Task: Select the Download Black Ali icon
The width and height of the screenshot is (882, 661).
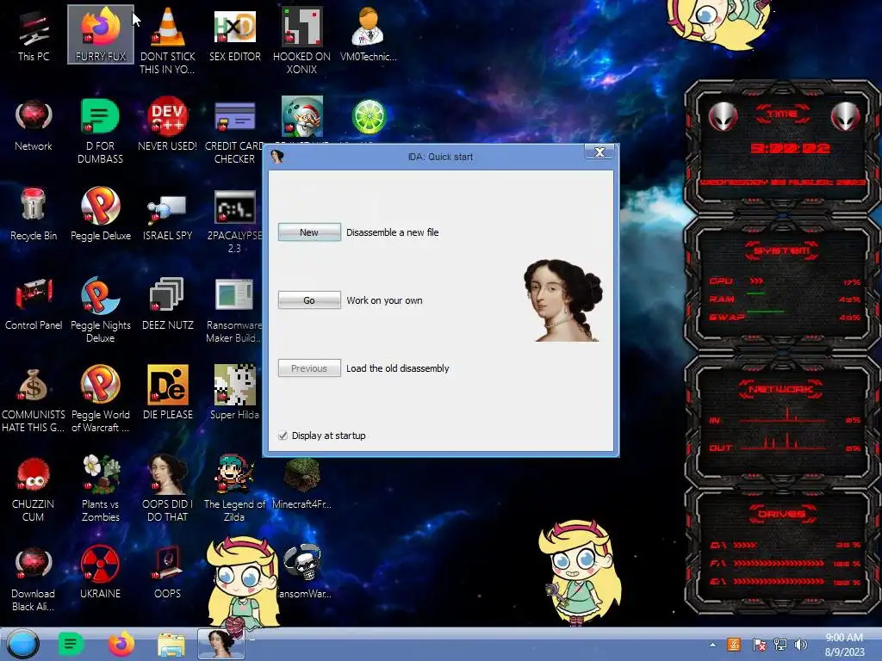Action: point(34,578)
